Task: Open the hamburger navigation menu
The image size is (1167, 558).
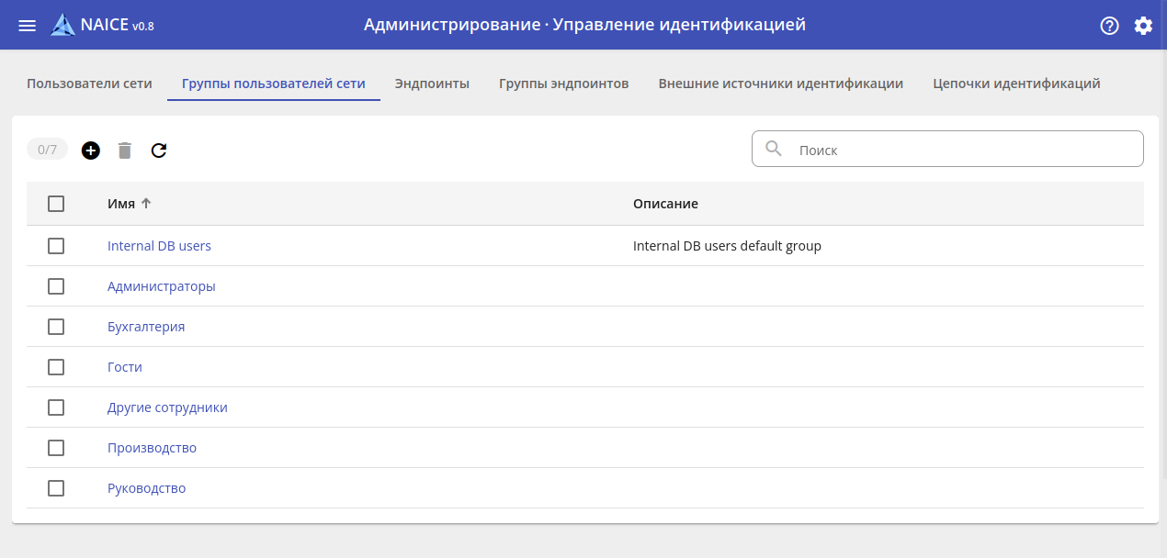Action: [x=27, y=26]
